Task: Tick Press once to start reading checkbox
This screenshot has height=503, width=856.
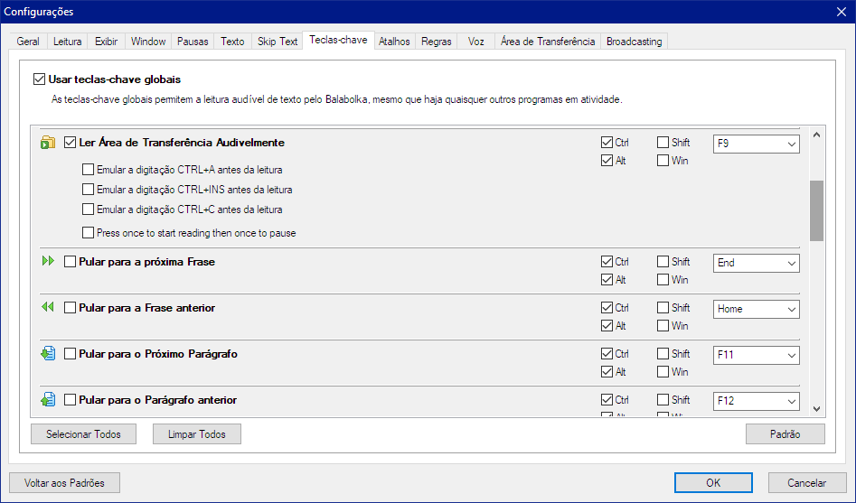Action: pos(89,233)
